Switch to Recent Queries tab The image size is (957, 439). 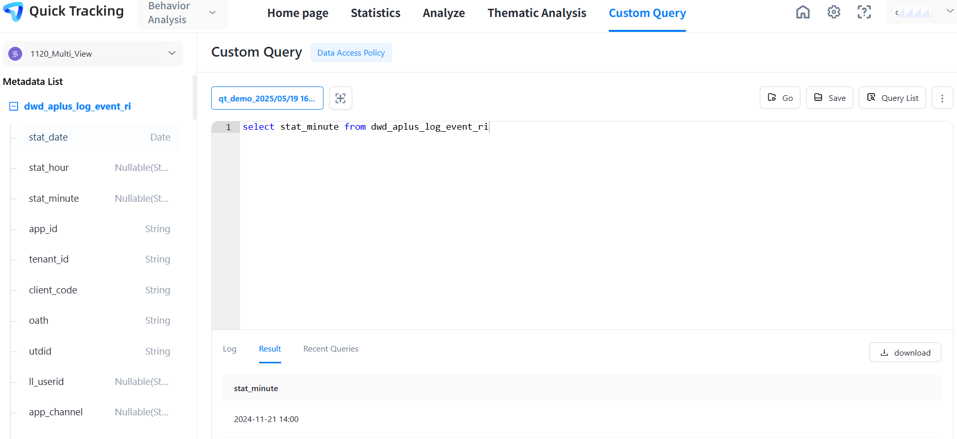[331, 349]
